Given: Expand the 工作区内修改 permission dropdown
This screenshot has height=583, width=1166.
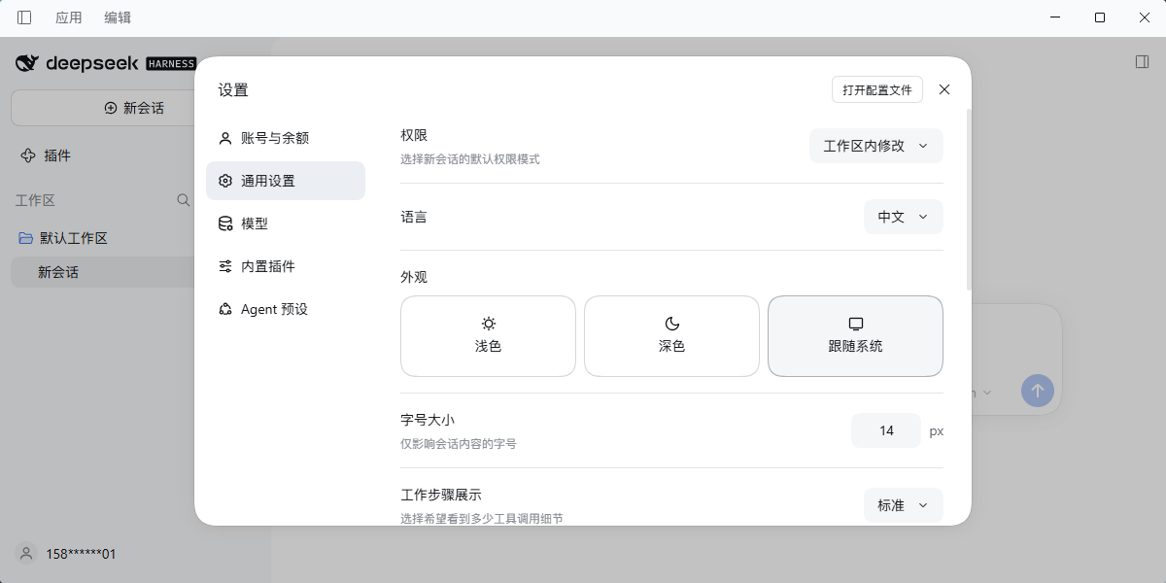Looking at the screenshot, I should tap(876, 146).
